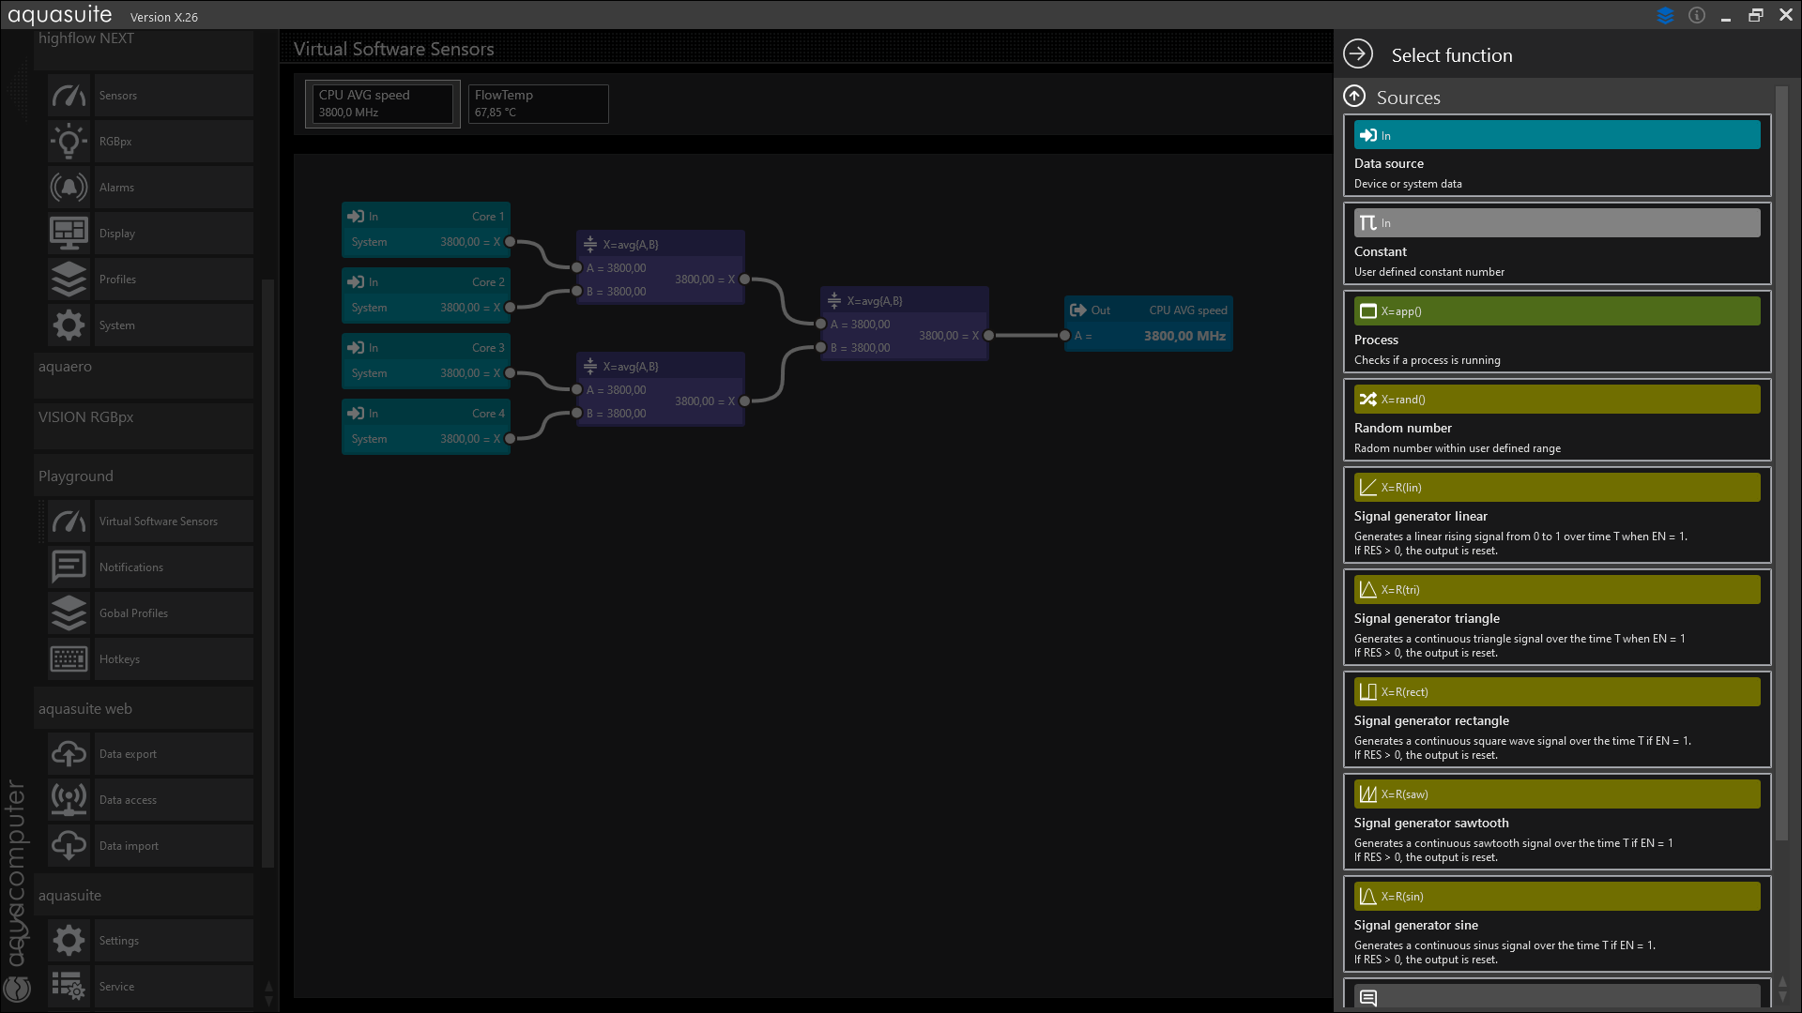Open the Notifications speech bubble icon
Image resolution: width=1802 pixels, height=1013 pixels.
coord(69,567)
